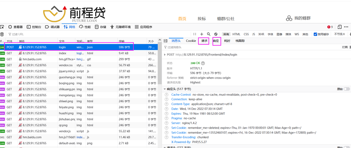
Task: Filter requests by WS websockets
Action: 297,34
